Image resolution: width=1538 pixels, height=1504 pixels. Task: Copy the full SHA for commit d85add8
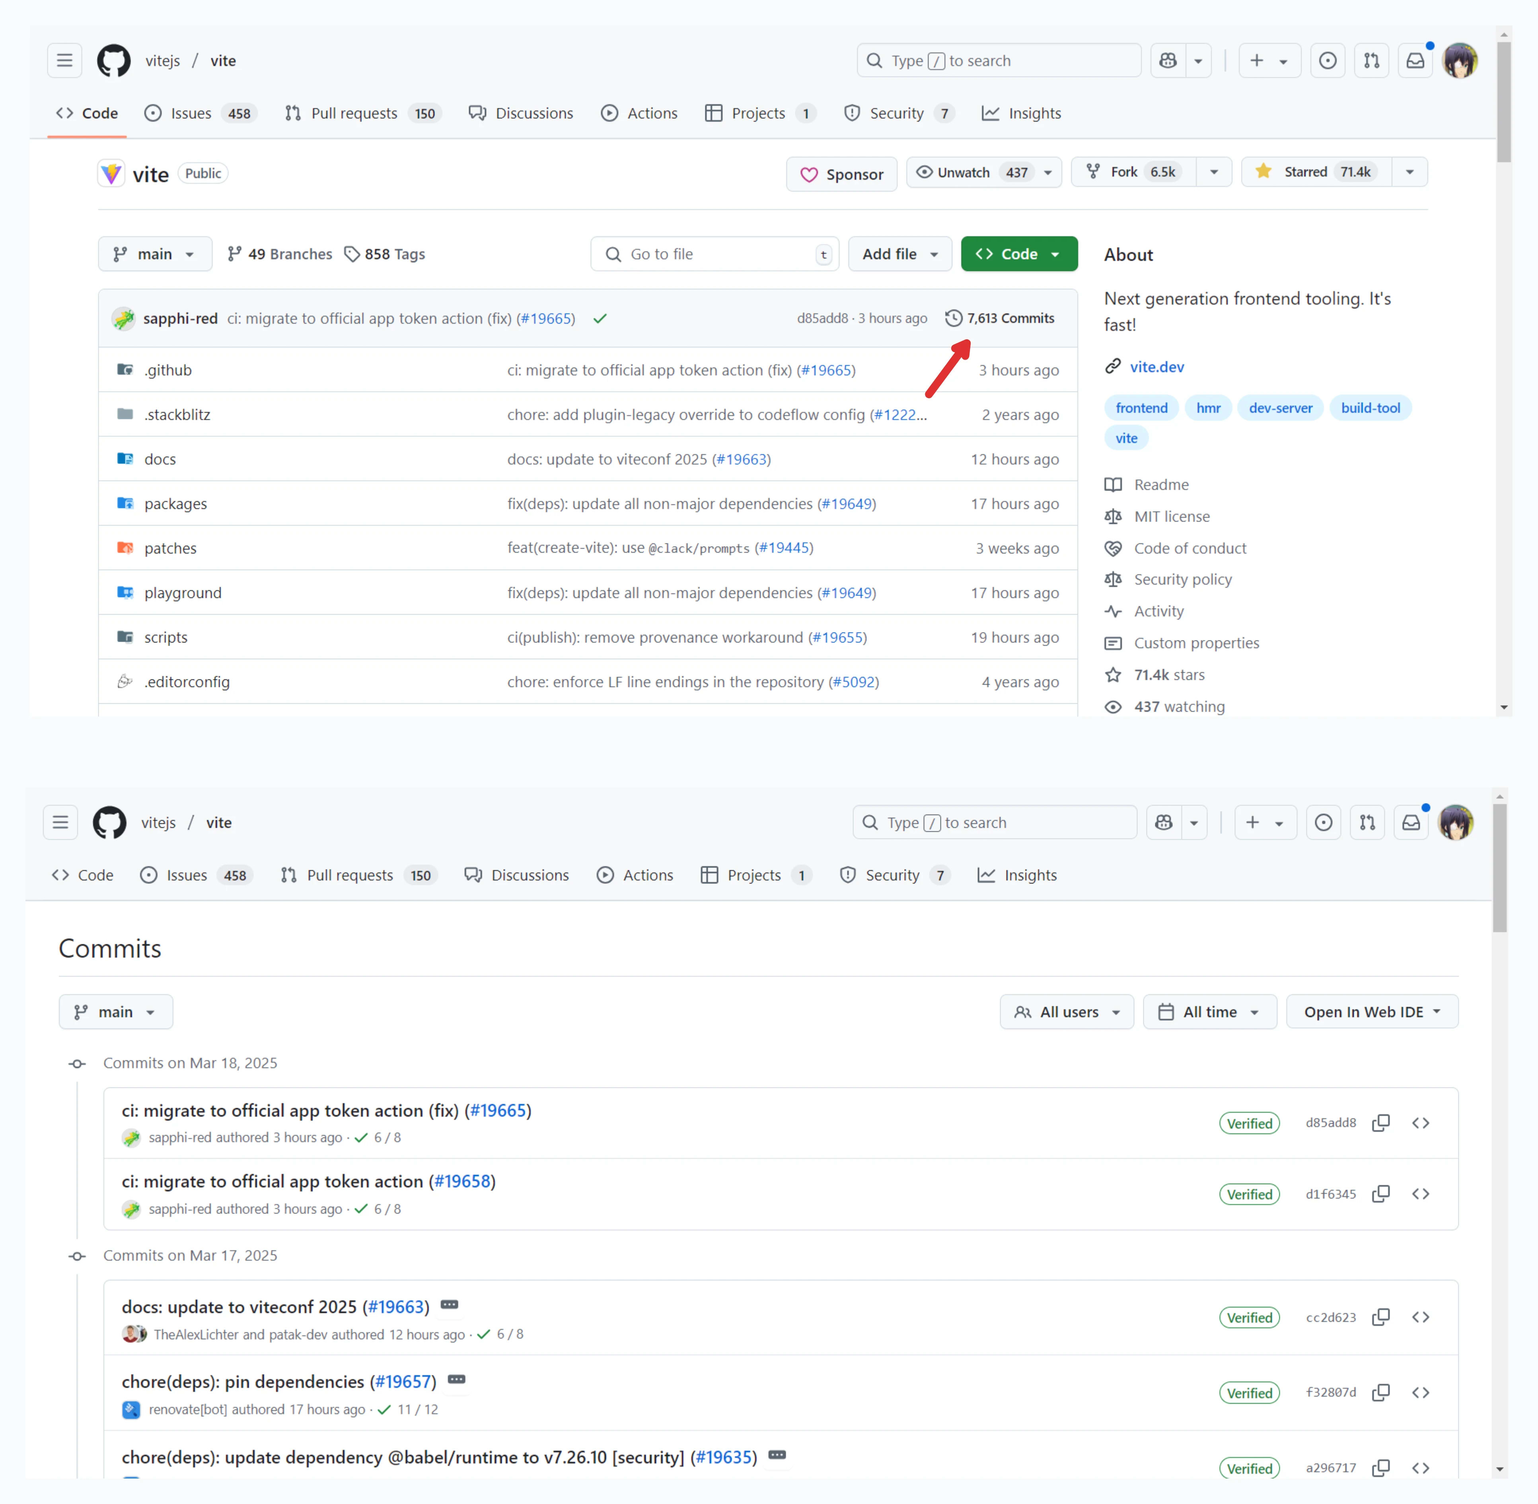(1381, 1123)
